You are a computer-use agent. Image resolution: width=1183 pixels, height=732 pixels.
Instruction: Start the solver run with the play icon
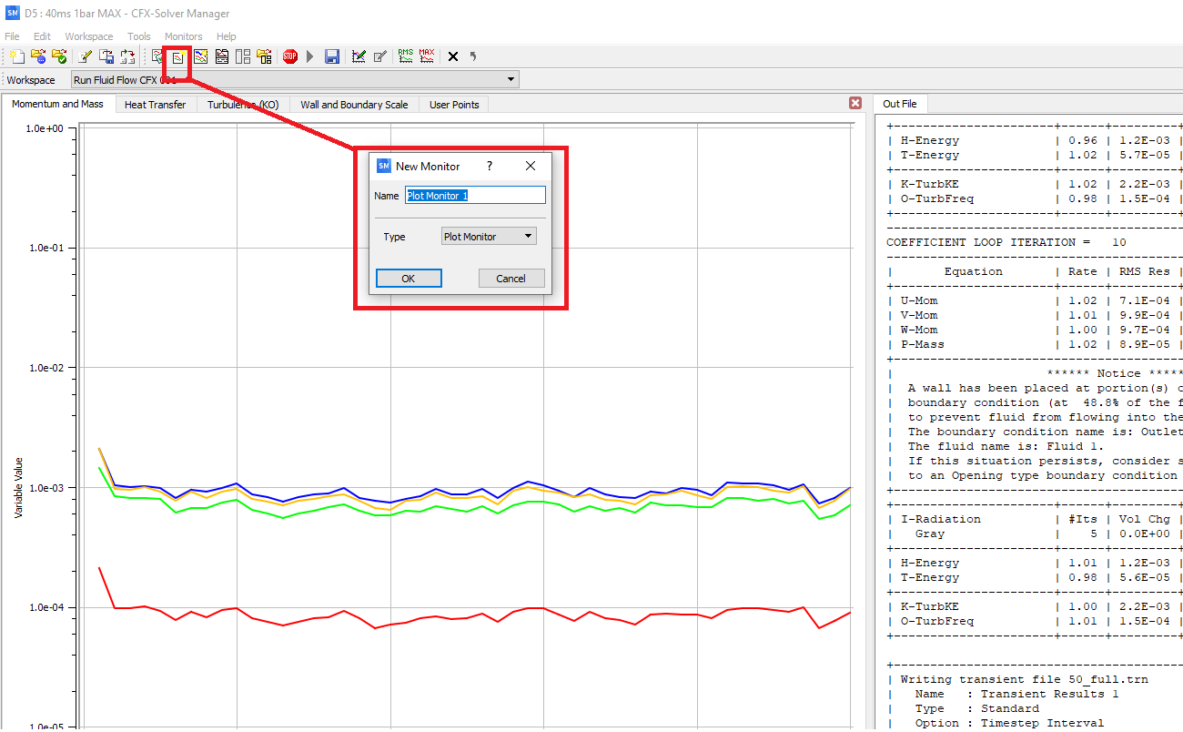coord(309,56)
